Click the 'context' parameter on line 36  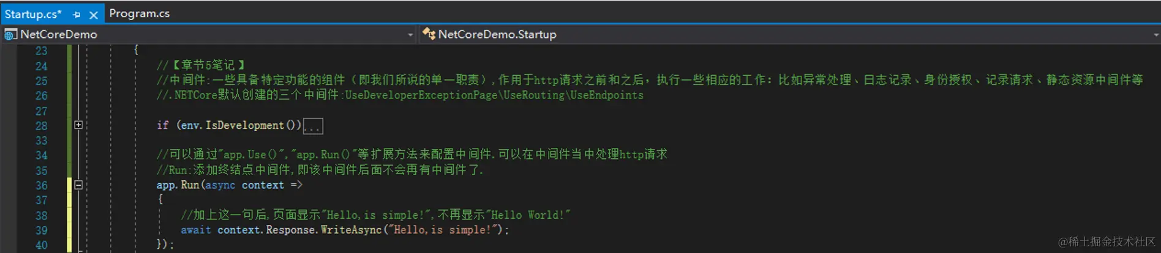[x=263, y=185]
